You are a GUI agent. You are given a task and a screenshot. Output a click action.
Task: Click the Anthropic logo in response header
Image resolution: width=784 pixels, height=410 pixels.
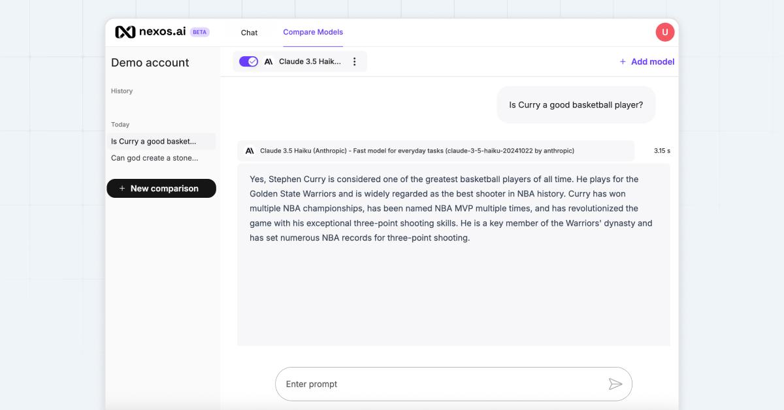(250, 151)
